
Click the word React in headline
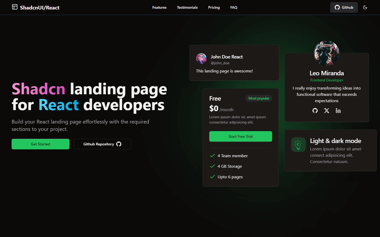[x=59, y=105]
